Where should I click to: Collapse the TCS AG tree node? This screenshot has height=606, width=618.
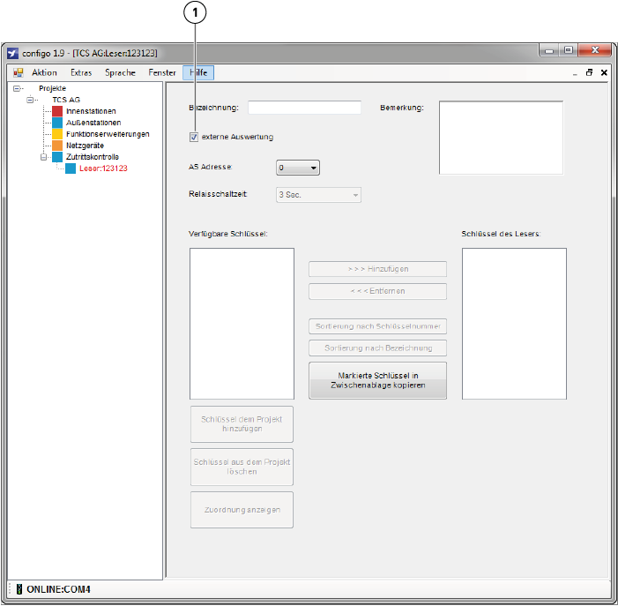point(32,100)
